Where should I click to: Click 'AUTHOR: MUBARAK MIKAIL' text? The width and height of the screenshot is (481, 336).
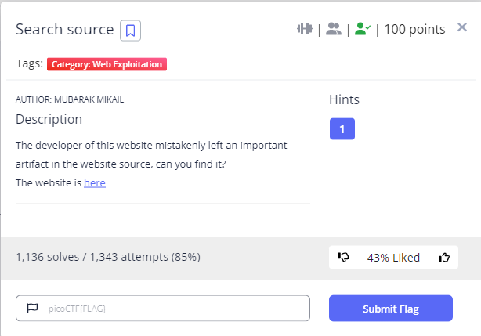[70, 99]
